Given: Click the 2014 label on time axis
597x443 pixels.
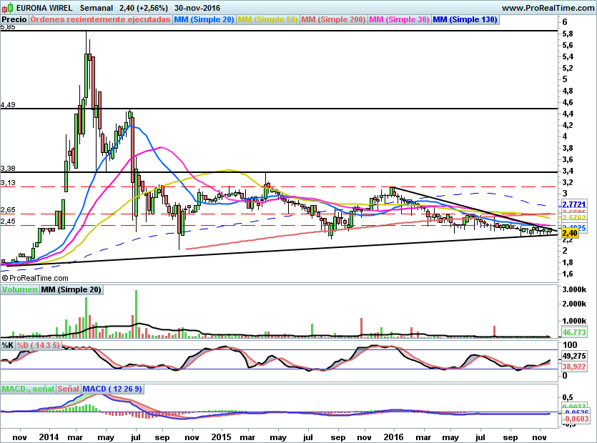Looking at the screenshot, I should [49, 437].
